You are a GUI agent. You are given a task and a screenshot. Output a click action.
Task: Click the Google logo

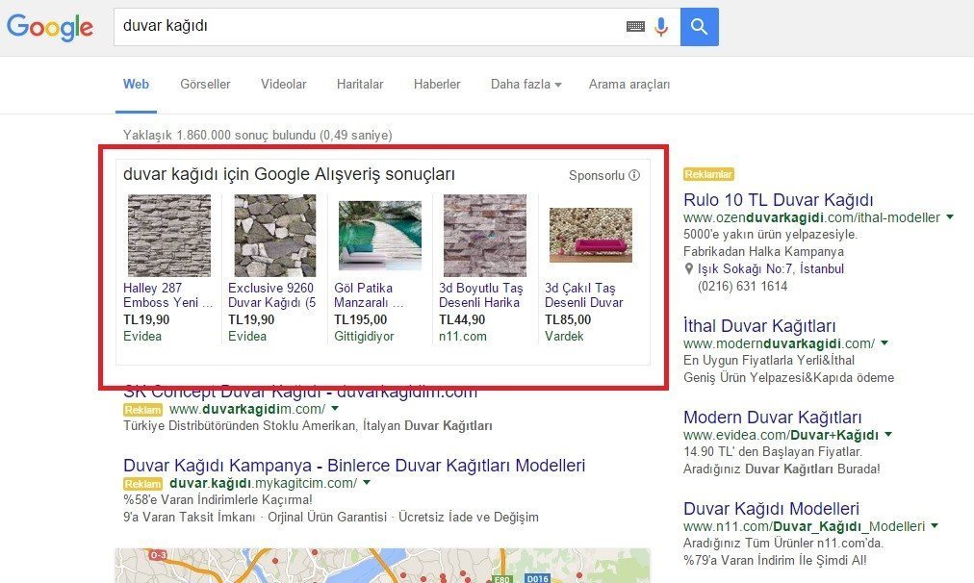coord(50,27)
